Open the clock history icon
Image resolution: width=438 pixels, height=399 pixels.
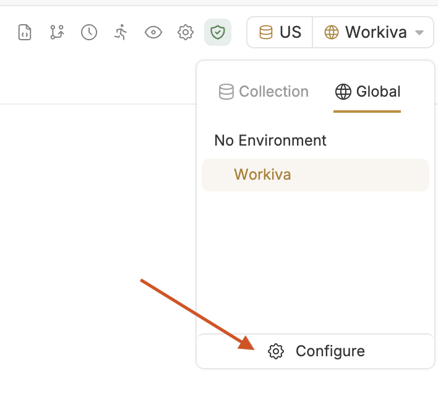(89, 32)
